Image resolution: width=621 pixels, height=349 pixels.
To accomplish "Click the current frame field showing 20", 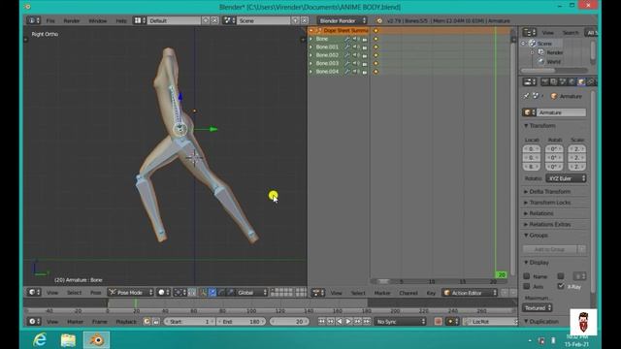I will [x=289, y=321].
